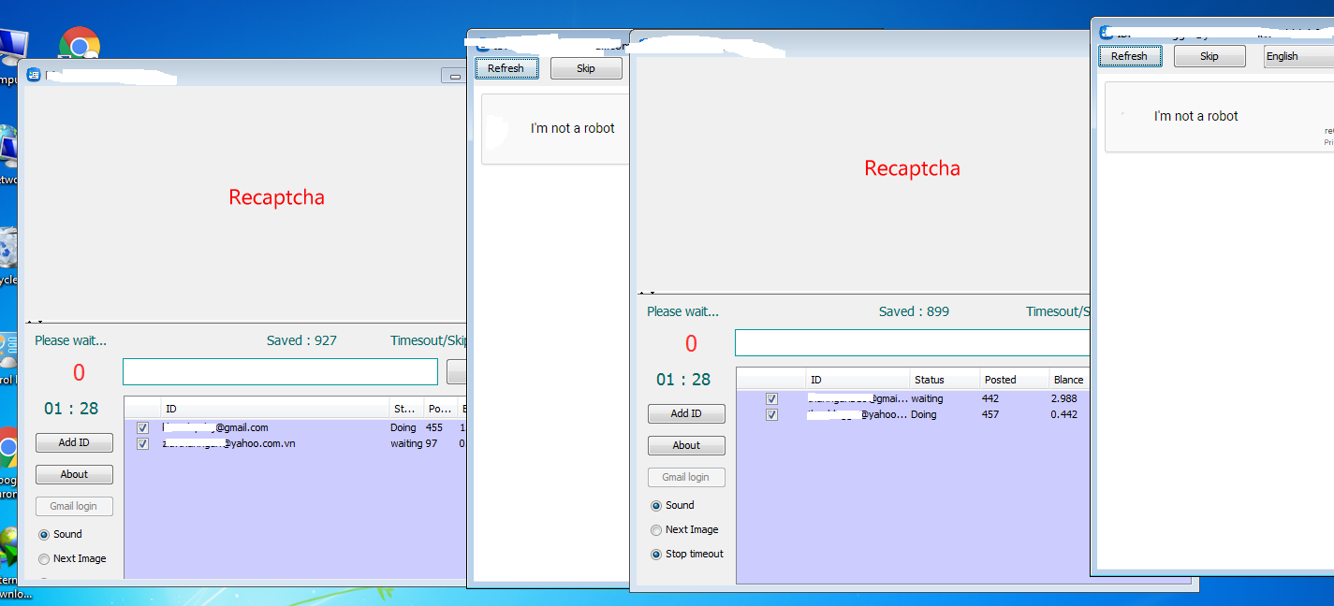1334x606 pixels.
Task: Select the @yahoo.com.vn account row in Saved 927 window
Action: (295, 444)
